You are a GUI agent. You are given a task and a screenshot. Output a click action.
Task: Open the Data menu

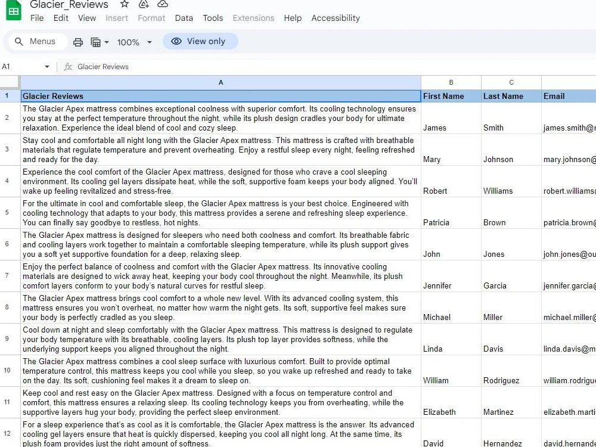[184, 18]
